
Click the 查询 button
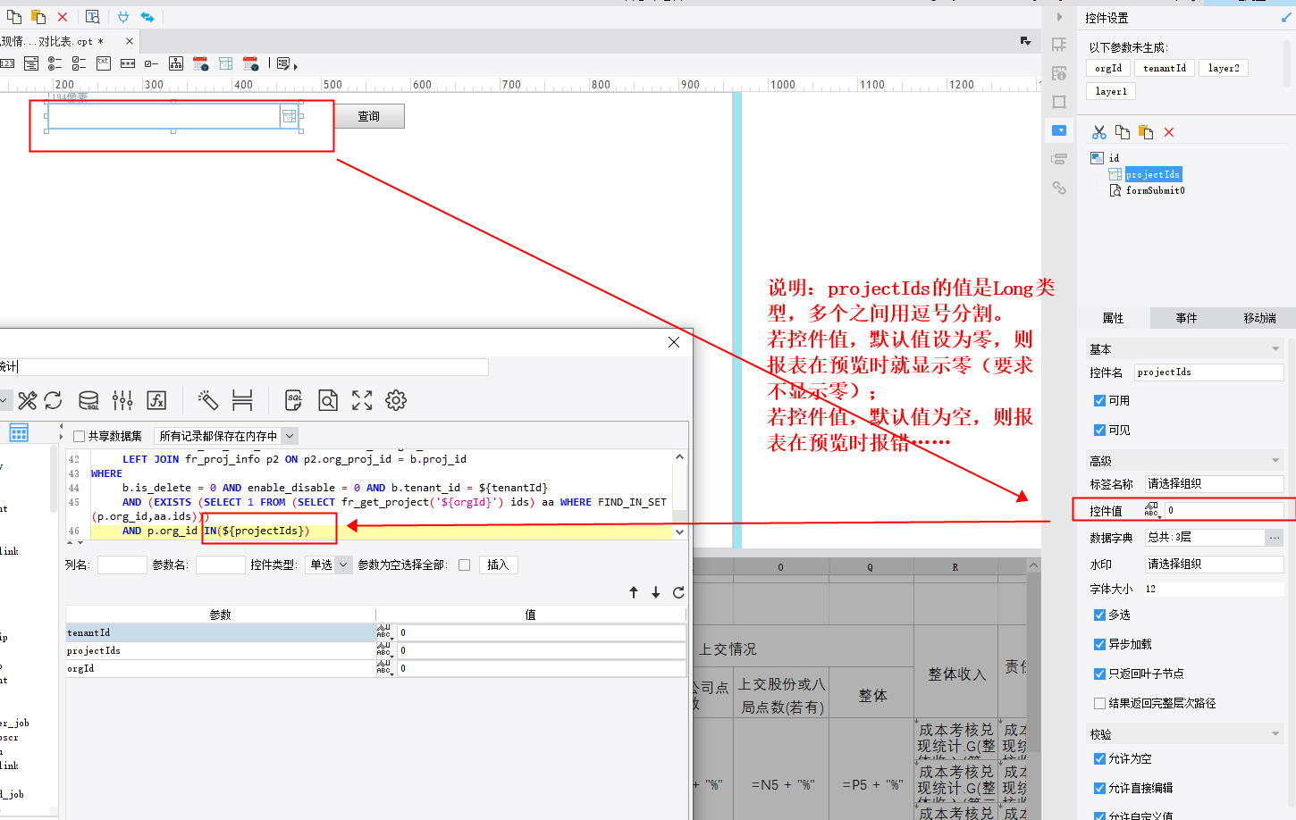[369, 116]
